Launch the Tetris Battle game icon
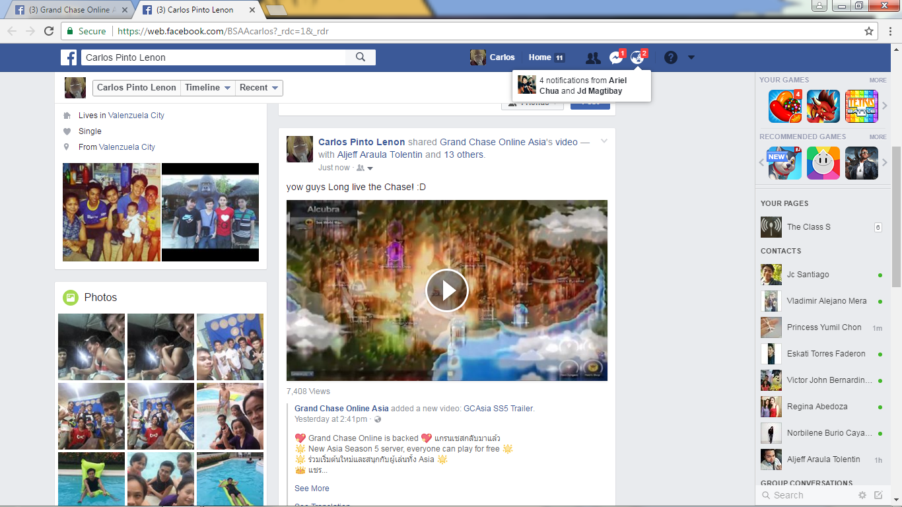Screen dimensions: 902x507 (862, 106)
